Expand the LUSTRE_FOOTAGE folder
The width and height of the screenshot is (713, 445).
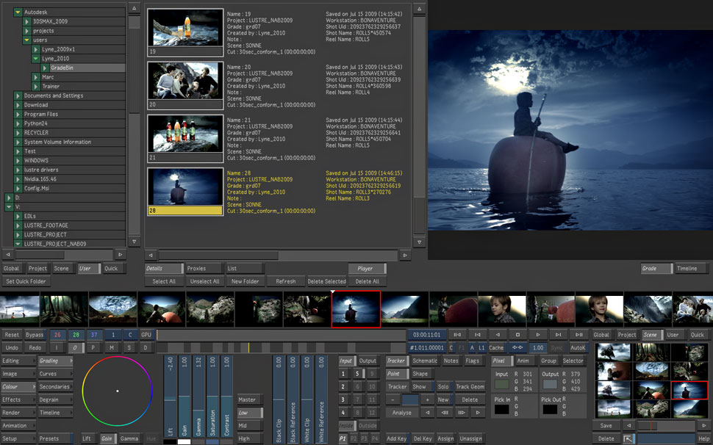(18, 225)
